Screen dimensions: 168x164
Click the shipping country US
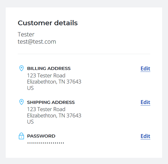click(x=30, y=122)
